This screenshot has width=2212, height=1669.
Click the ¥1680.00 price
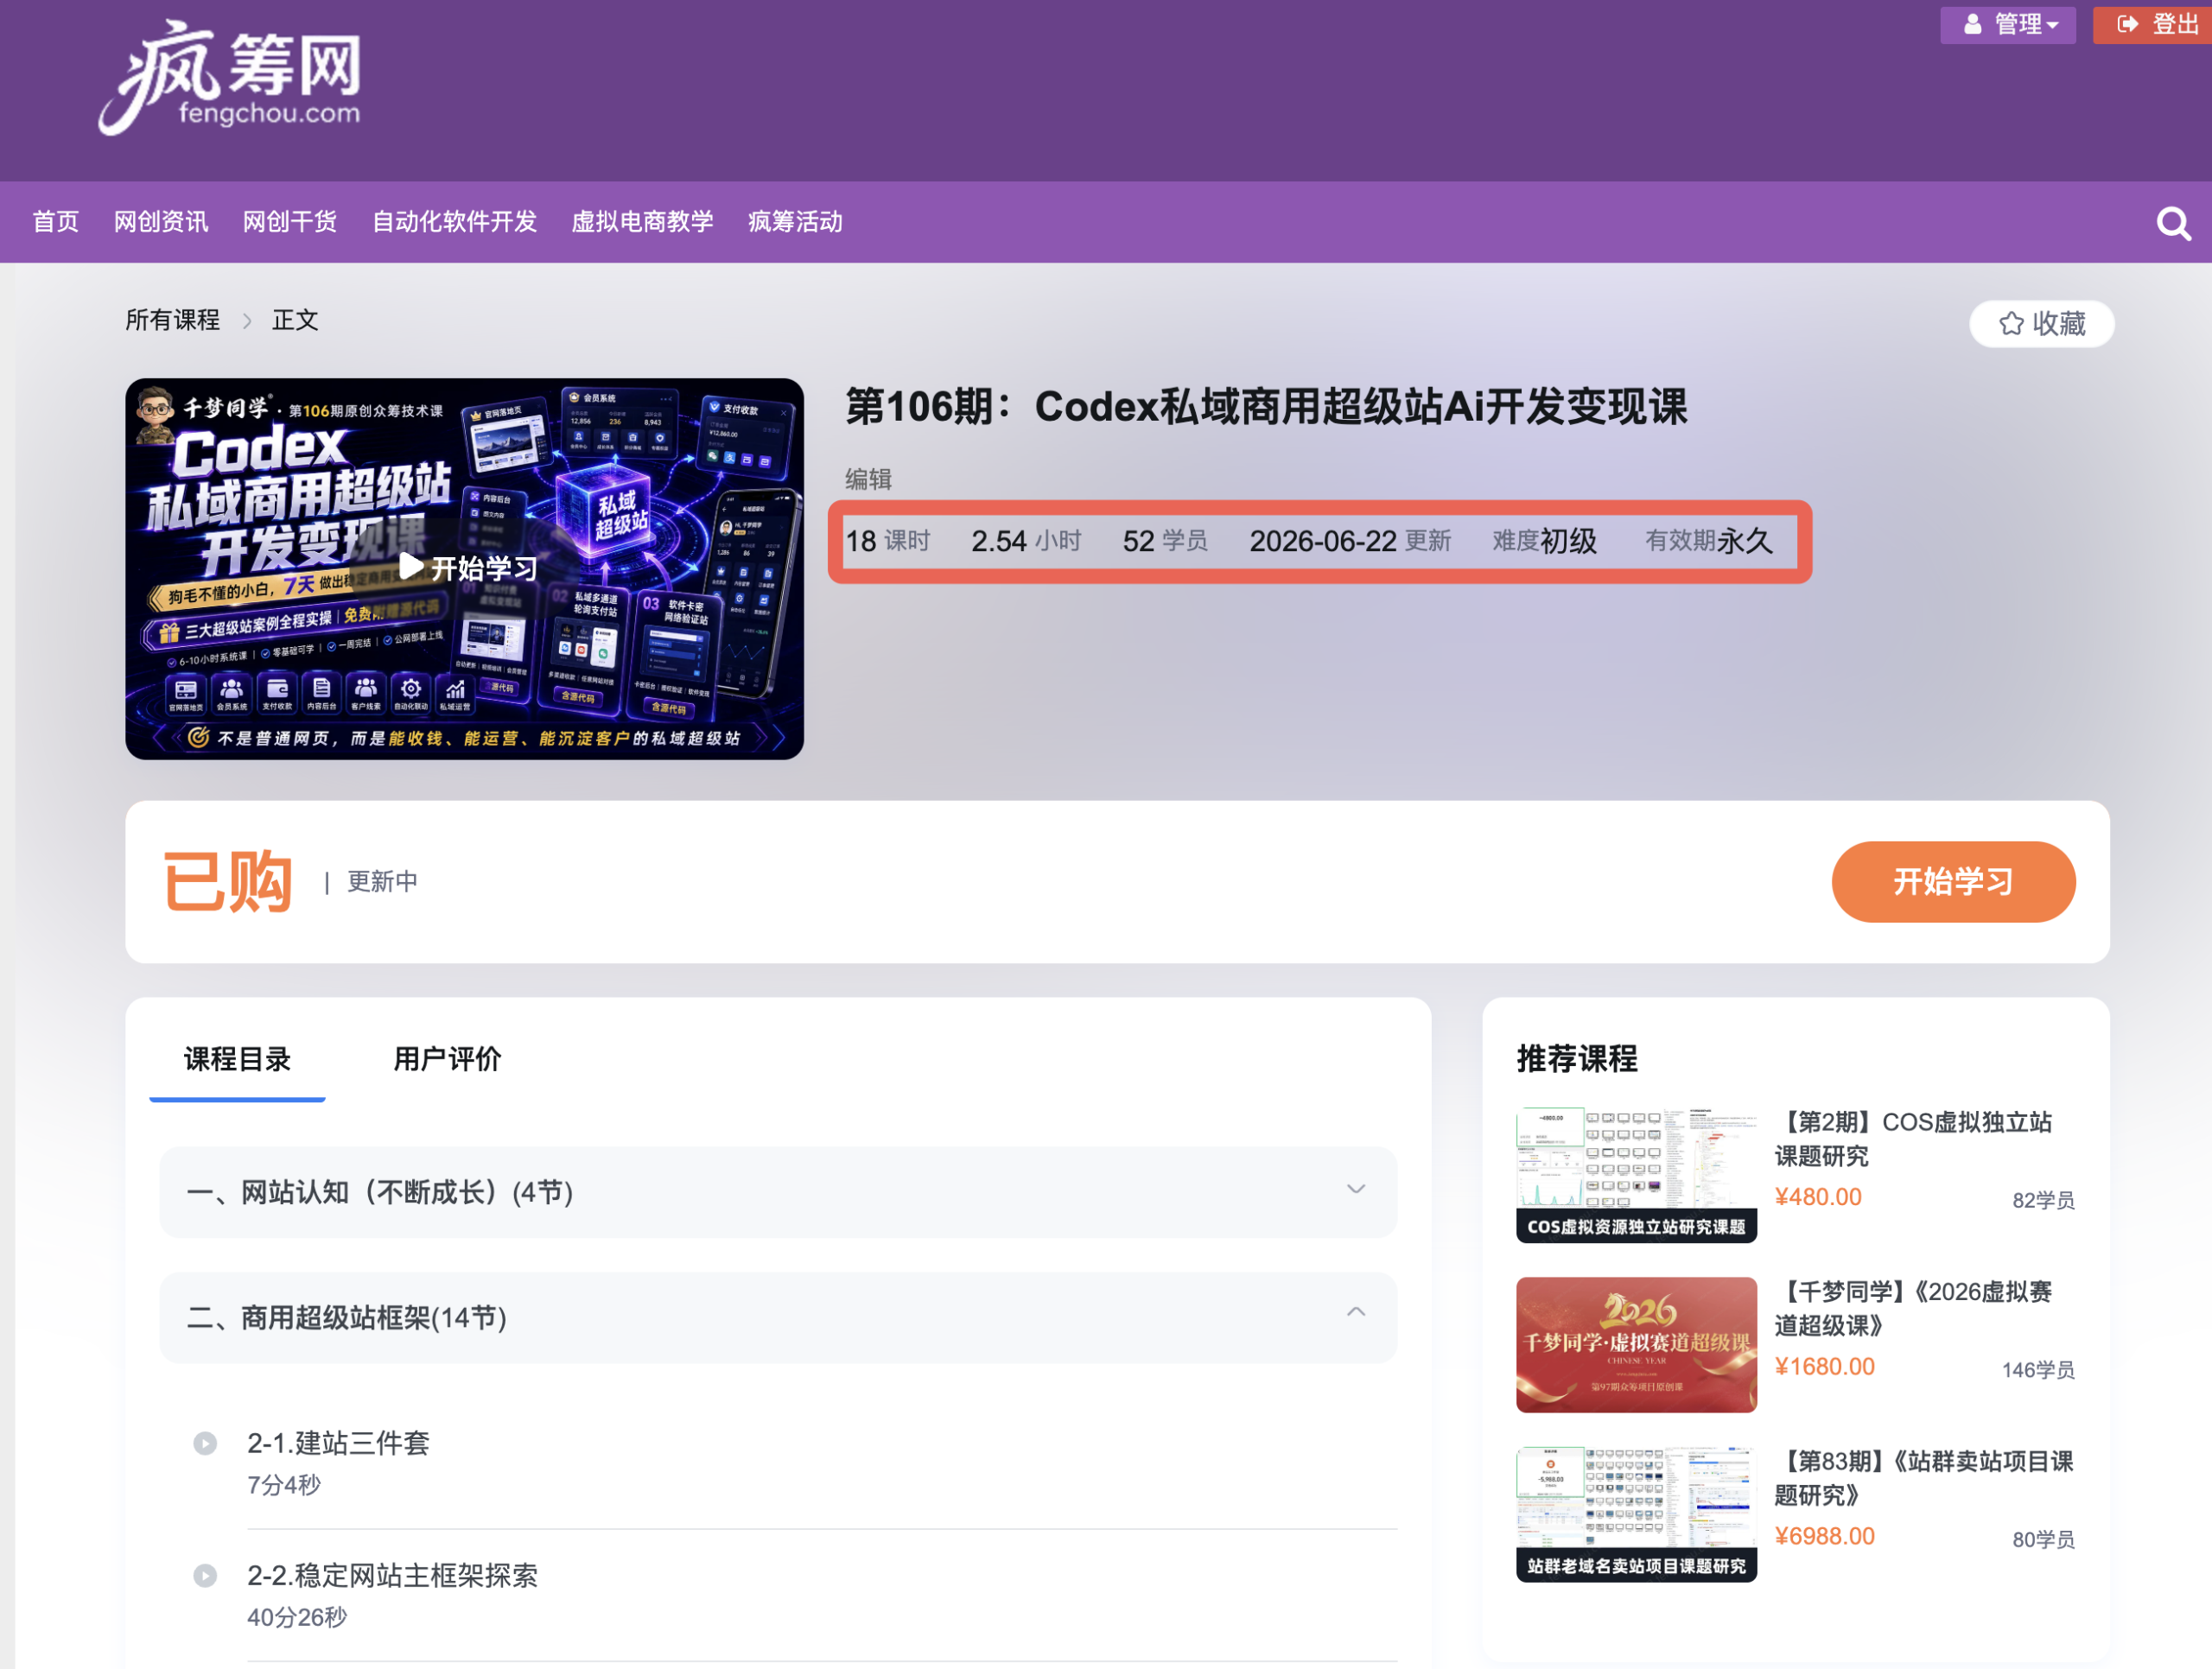coord(1824,1367)
